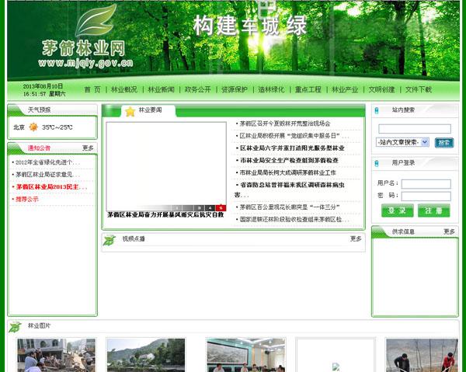Select slide 1 in news slideshow
This screenshot has height=372, width=466.
pos(177,208)
